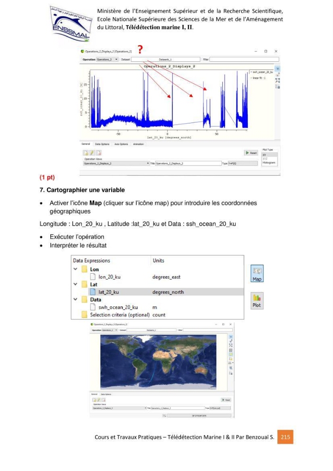This screenshot has height=471, width=333.
Task: Click the pencil rename icon in plot window
Action: tap(92, 153)
